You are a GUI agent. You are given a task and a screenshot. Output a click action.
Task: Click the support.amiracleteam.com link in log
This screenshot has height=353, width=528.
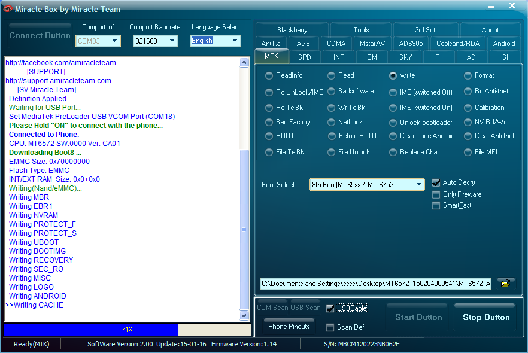(x=58, y=81)
